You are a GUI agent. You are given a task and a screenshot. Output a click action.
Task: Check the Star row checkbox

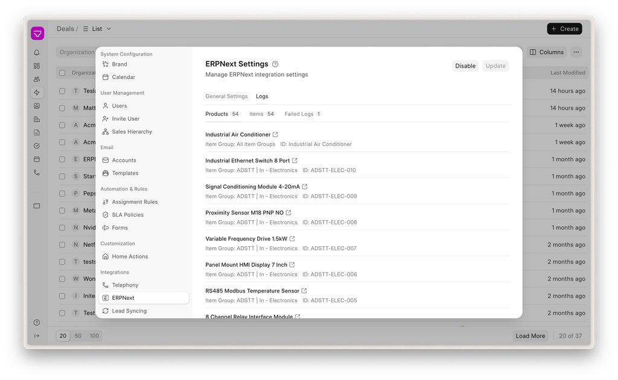coord(62,176)
